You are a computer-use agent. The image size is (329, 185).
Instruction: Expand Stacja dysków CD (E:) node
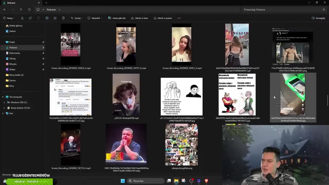pos(4,108)
